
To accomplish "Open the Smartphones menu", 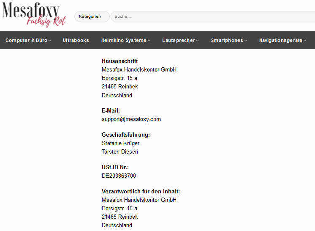I will pos(229,40).
